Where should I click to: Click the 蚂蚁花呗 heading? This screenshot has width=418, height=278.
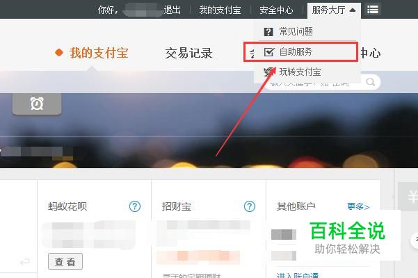pyautogui.click(x=67, y=206)
